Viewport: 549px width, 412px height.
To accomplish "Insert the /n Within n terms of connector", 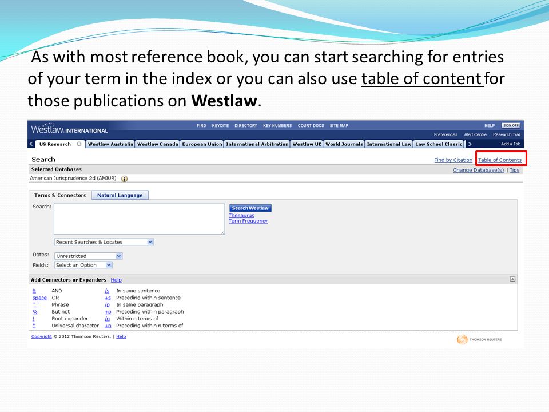I will [x=107, y=319].
